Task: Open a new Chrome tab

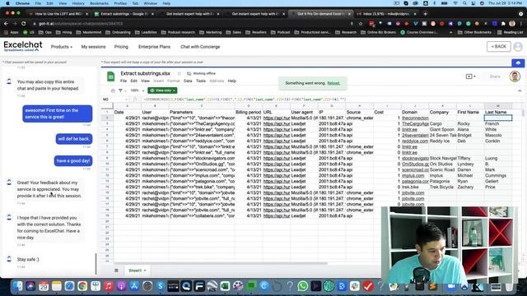Action: (x=425, y=14)
